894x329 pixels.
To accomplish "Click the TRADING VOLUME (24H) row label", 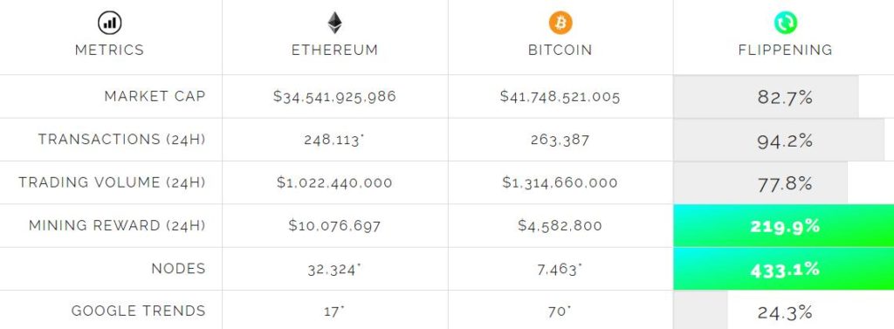I will (x=112, y=182).
